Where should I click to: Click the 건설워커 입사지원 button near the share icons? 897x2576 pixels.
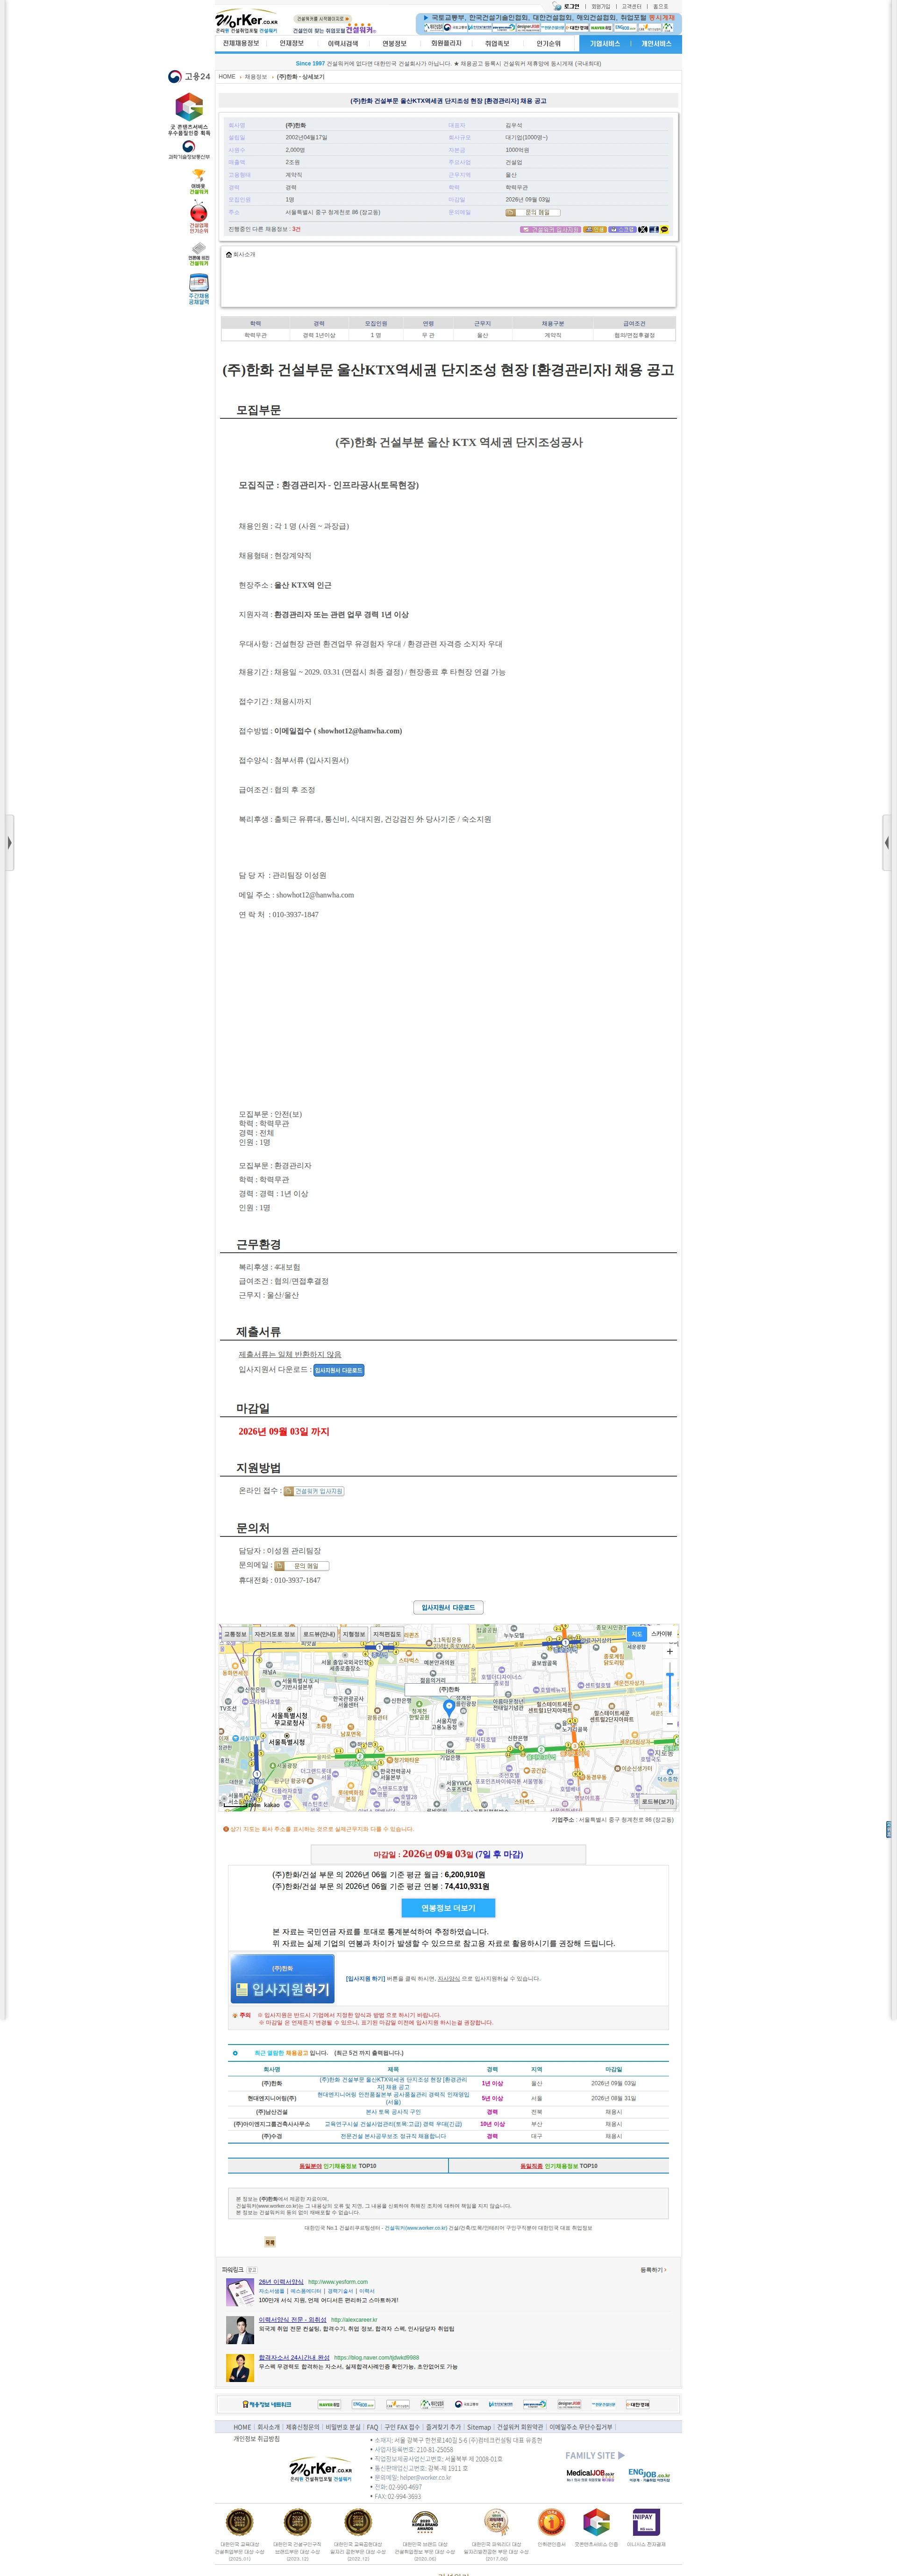550,229
